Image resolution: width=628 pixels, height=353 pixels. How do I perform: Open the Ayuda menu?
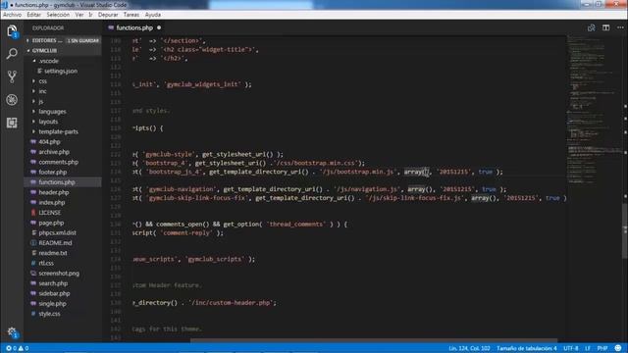click(153, 15)
